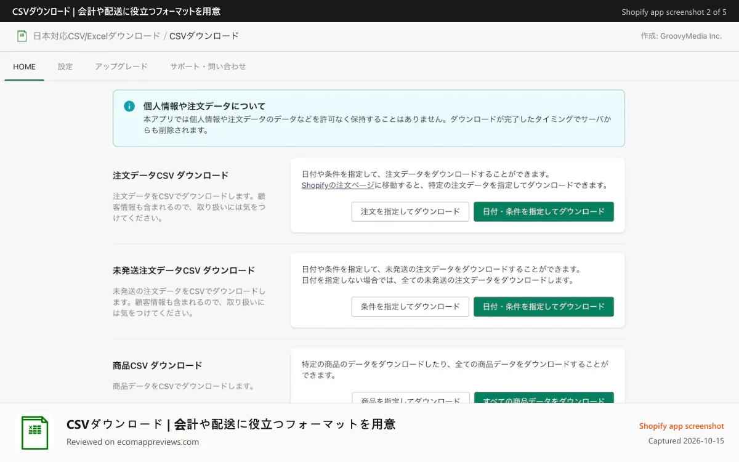Click 作成: GroovyMedia Inc. text
The width and height of the screenshot is (739, 462).
pyautogui.click(x=681, y=36)
